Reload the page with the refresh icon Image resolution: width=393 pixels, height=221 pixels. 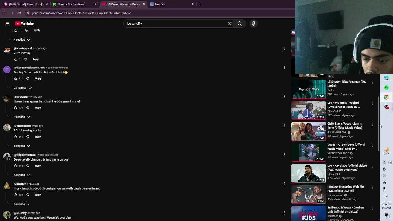tap(19, 13)
